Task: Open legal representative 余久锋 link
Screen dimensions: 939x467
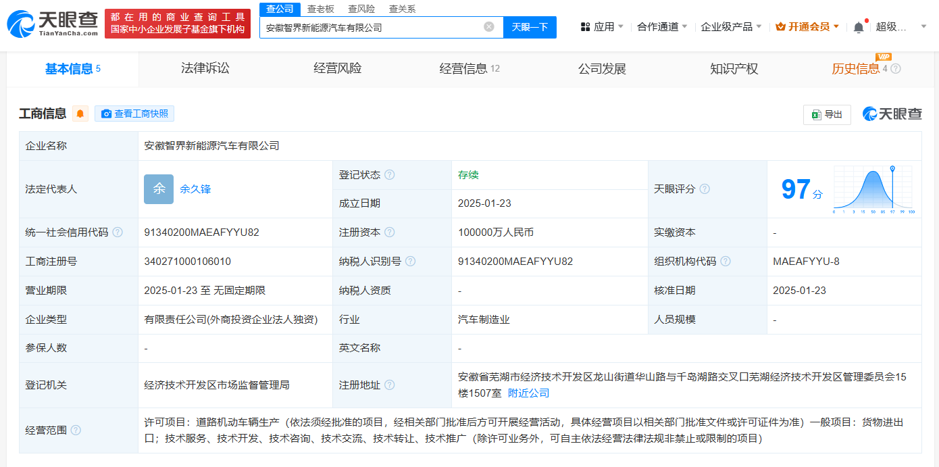Action: 195,189
